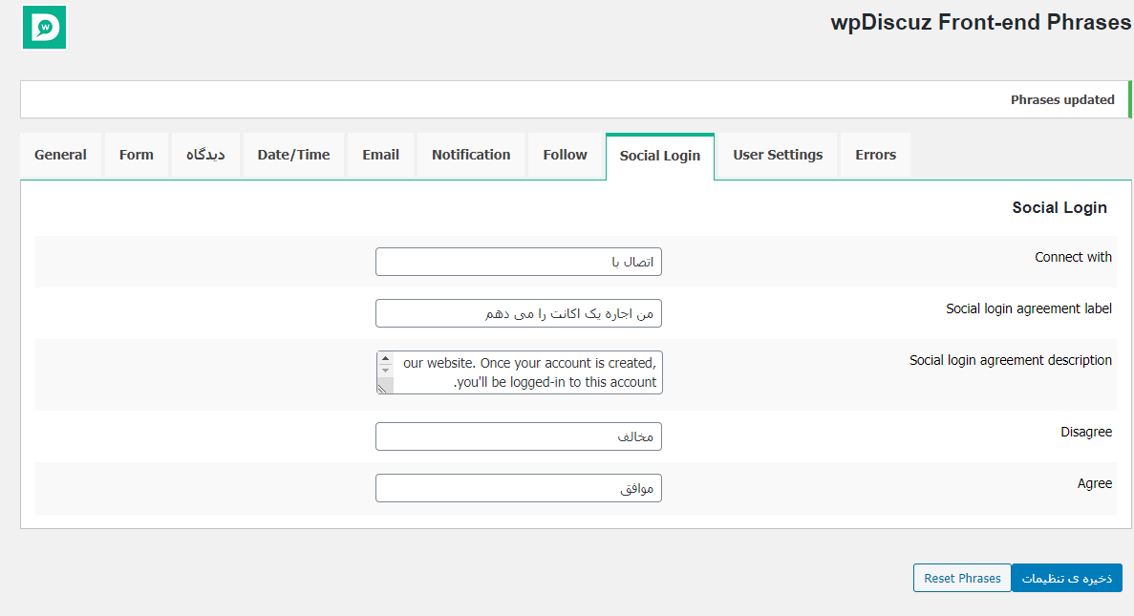The width and height of the screenshot is (1134, 616).
Task: Open the Notification tab
Action: pyautogui.click(x=471, y=155)
